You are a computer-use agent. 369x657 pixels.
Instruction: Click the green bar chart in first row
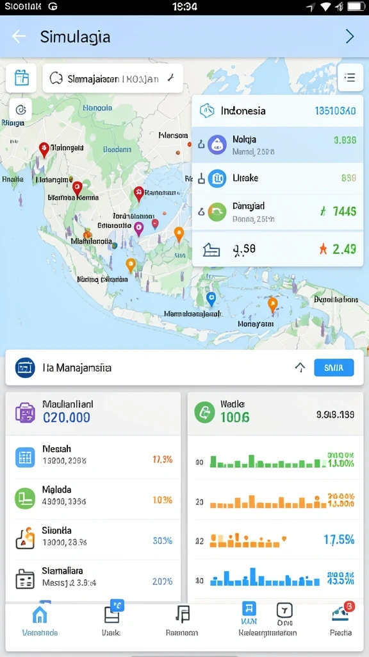coord(267,462)
